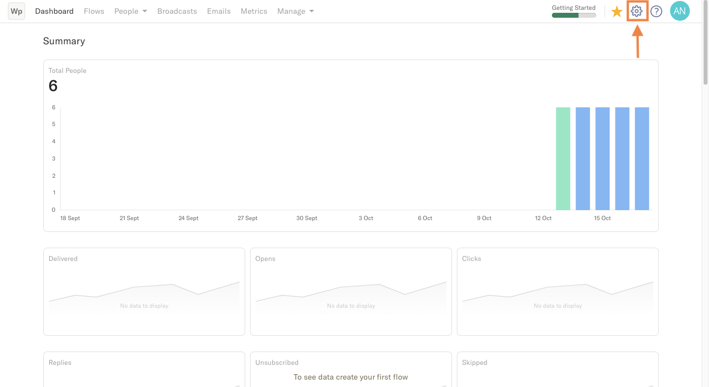This screenshot has height=387, width=709.
Task: Click the Getting Started label
Action: (574, 8)
